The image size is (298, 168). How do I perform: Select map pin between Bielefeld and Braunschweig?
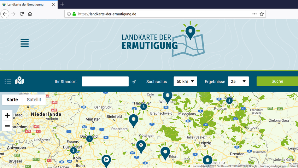pyautogui.click(x=133, y=121)
